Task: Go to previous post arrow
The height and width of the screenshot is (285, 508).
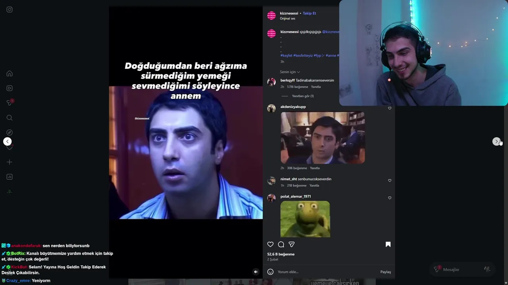Action: [x=7, y=141]
